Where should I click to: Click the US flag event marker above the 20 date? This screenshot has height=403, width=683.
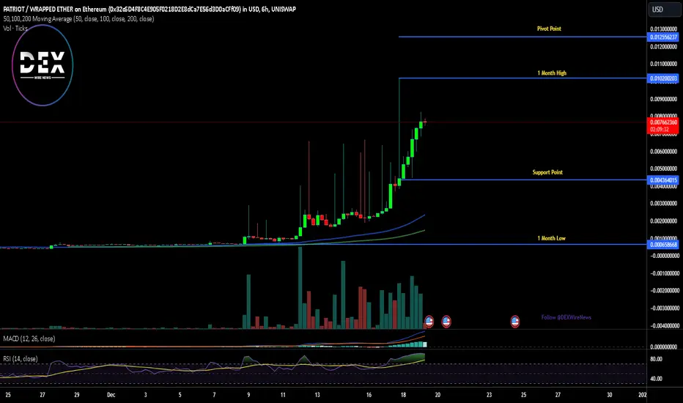click(446, 322)
